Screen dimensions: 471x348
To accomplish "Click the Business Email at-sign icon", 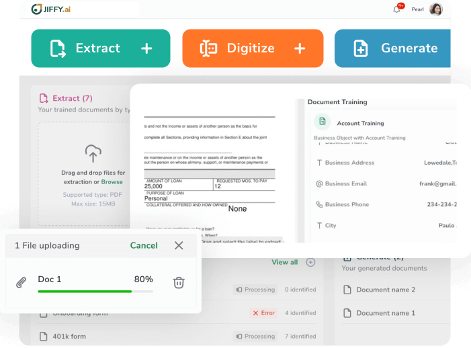I will point(319,184).
